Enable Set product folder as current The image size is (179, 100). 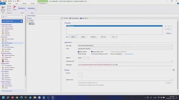[92, 54]
